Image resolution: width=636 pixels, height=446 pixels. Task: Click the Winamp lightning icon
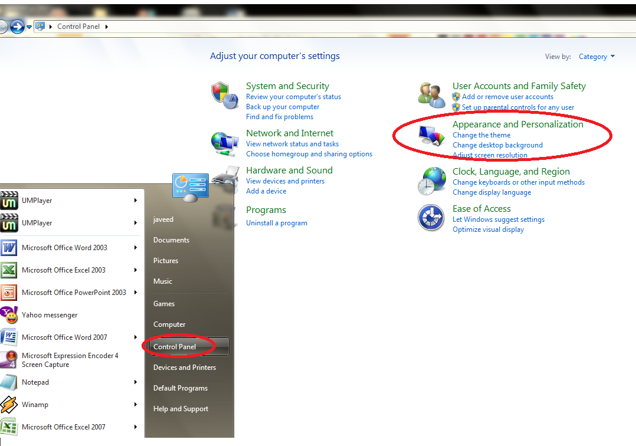(9, 405)
